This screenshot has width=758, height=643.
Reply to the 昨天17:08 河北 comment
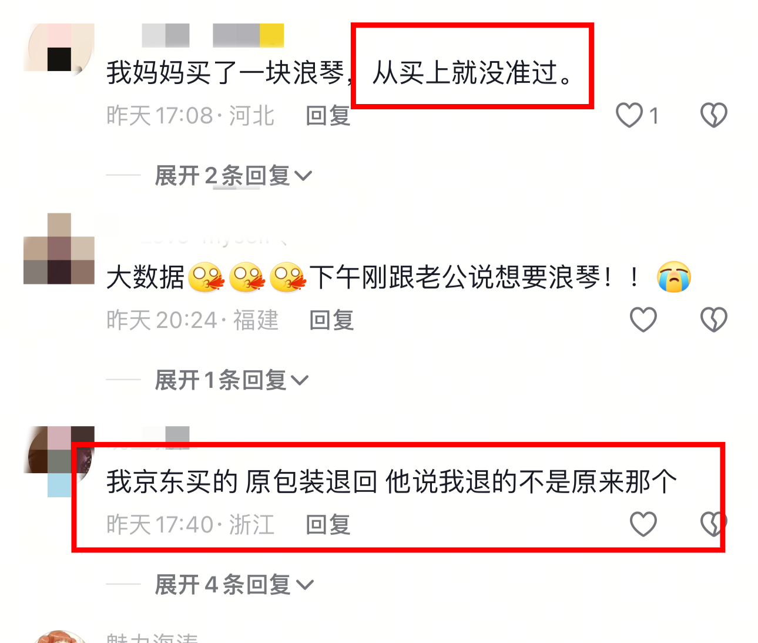pos(328,116)
